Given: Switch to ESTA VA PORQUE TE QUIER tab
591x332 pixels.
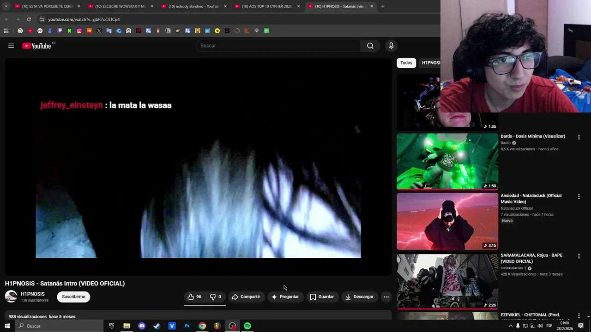Looking at the screenshot, I should [48, 6].
